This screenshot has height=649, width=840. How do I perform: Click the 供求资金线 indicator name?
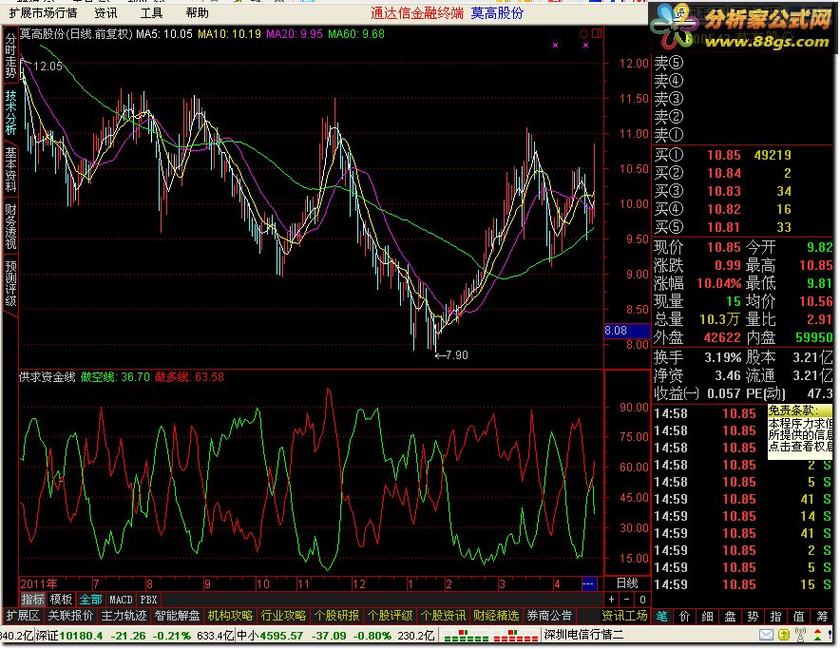click(48, 376)
